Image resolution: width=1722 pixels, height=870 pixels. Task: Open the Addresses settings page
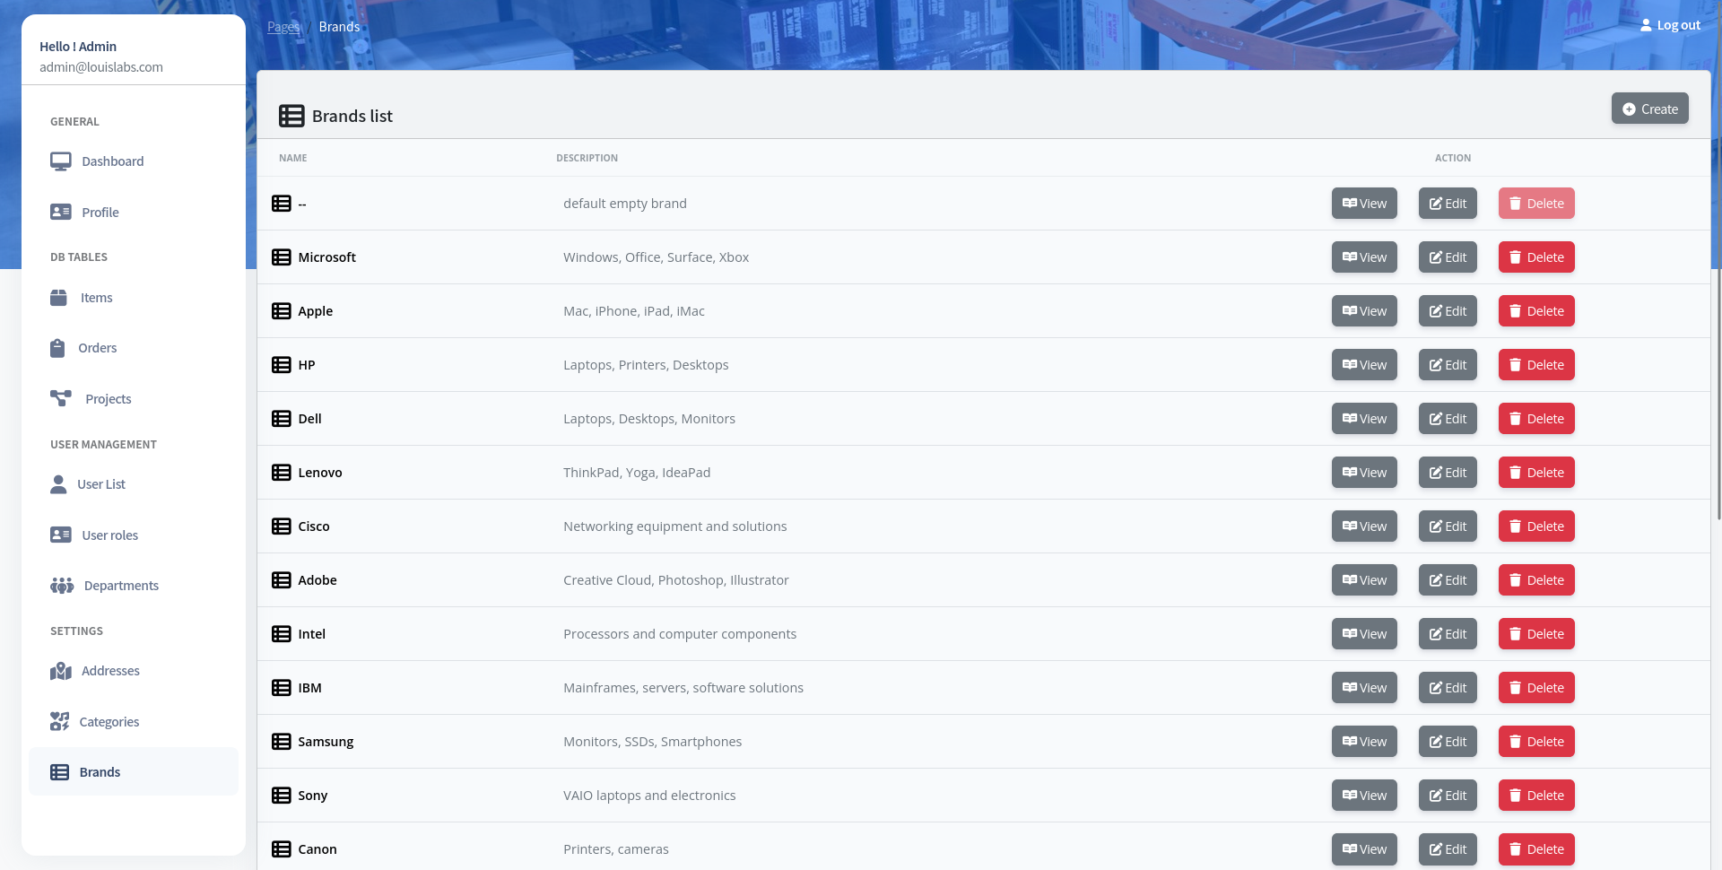(134, 671)
